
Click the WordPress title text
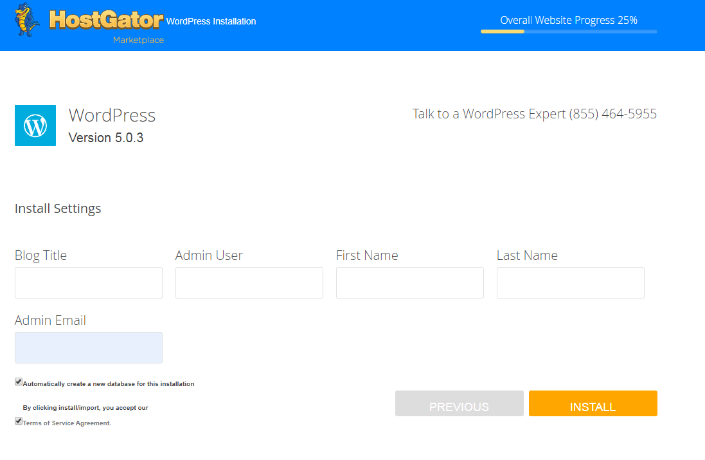(112, 115)
